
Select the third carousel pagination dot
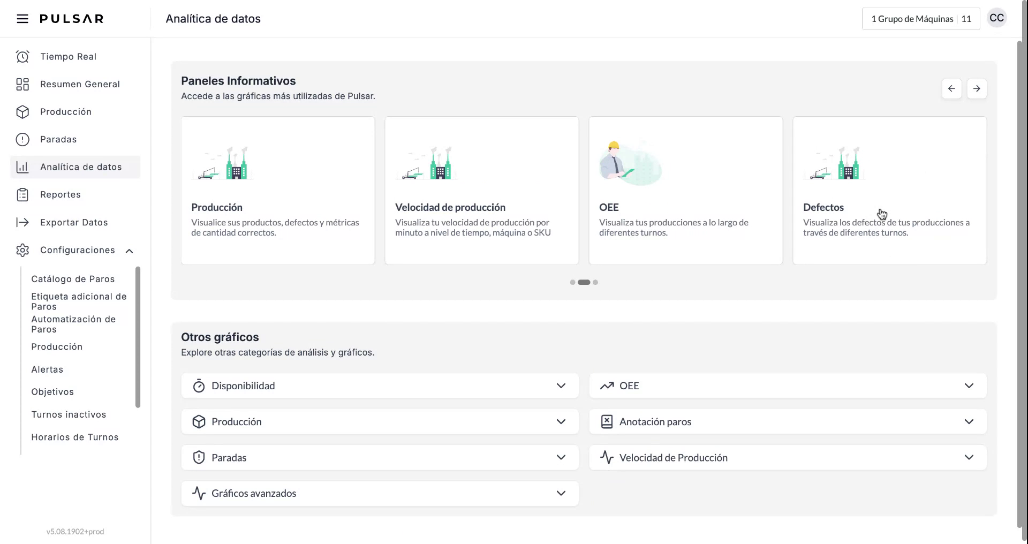click(x=595, y=282)
